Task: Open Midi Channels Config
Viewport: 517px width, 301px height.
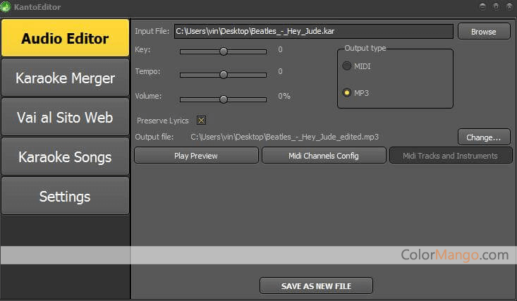Action: tap(324, 156)
